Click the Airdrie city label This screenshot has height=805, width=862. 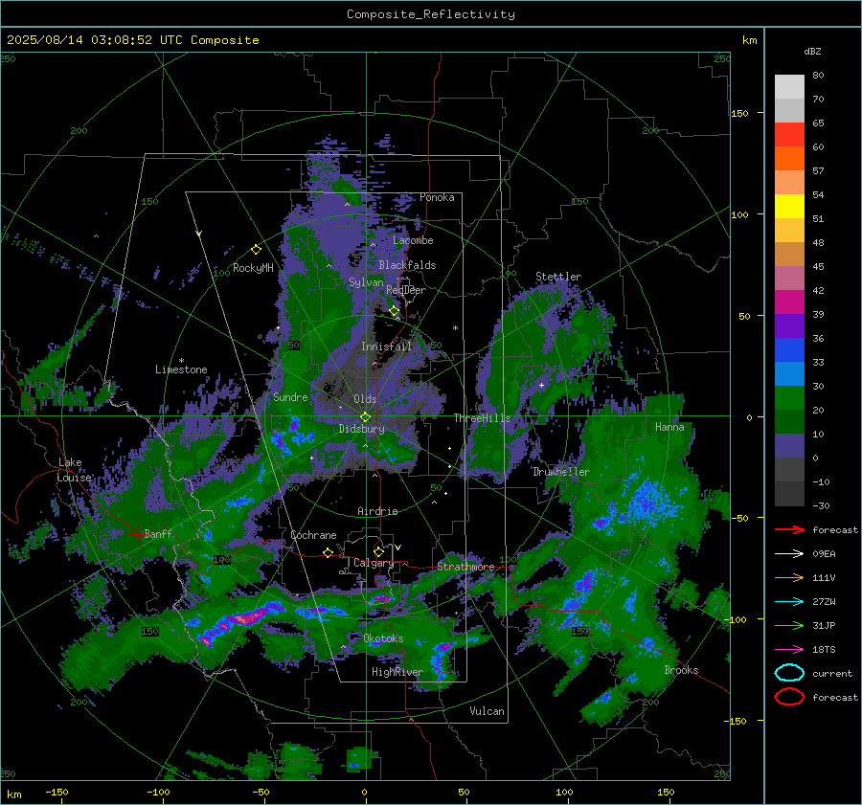pyautogui.click(x=377, y=511)
